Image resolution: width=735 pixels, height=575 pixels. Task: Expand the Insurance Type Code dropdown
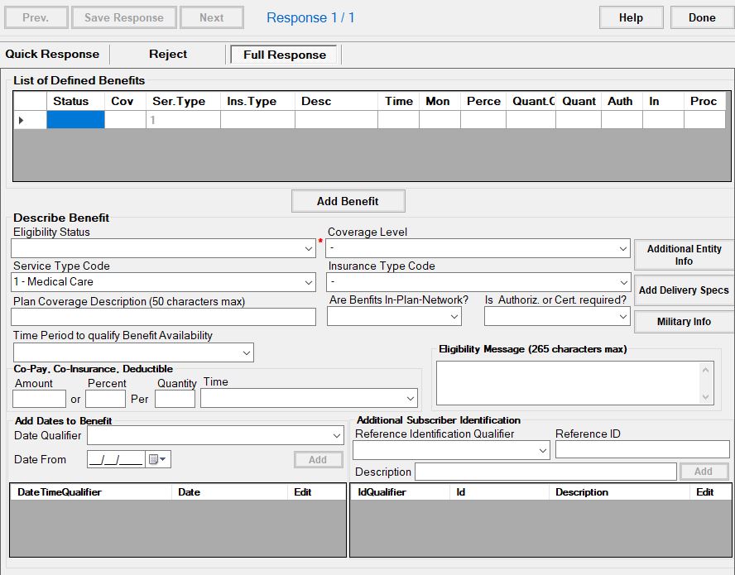click(623, 283)
